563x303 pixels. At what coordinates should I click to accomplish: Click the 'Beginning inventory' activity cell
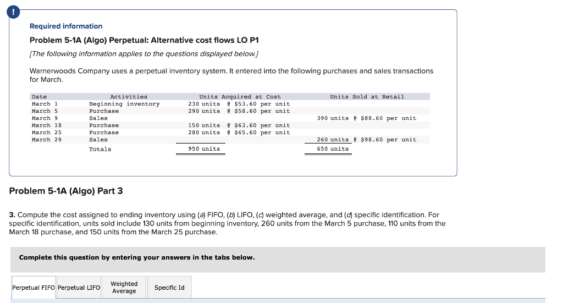coord(124,104)
